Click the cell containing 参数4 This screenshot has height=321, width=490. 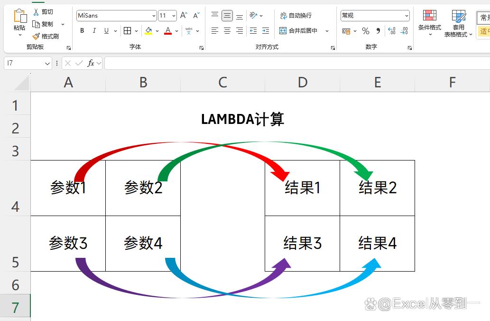point(143,244)
